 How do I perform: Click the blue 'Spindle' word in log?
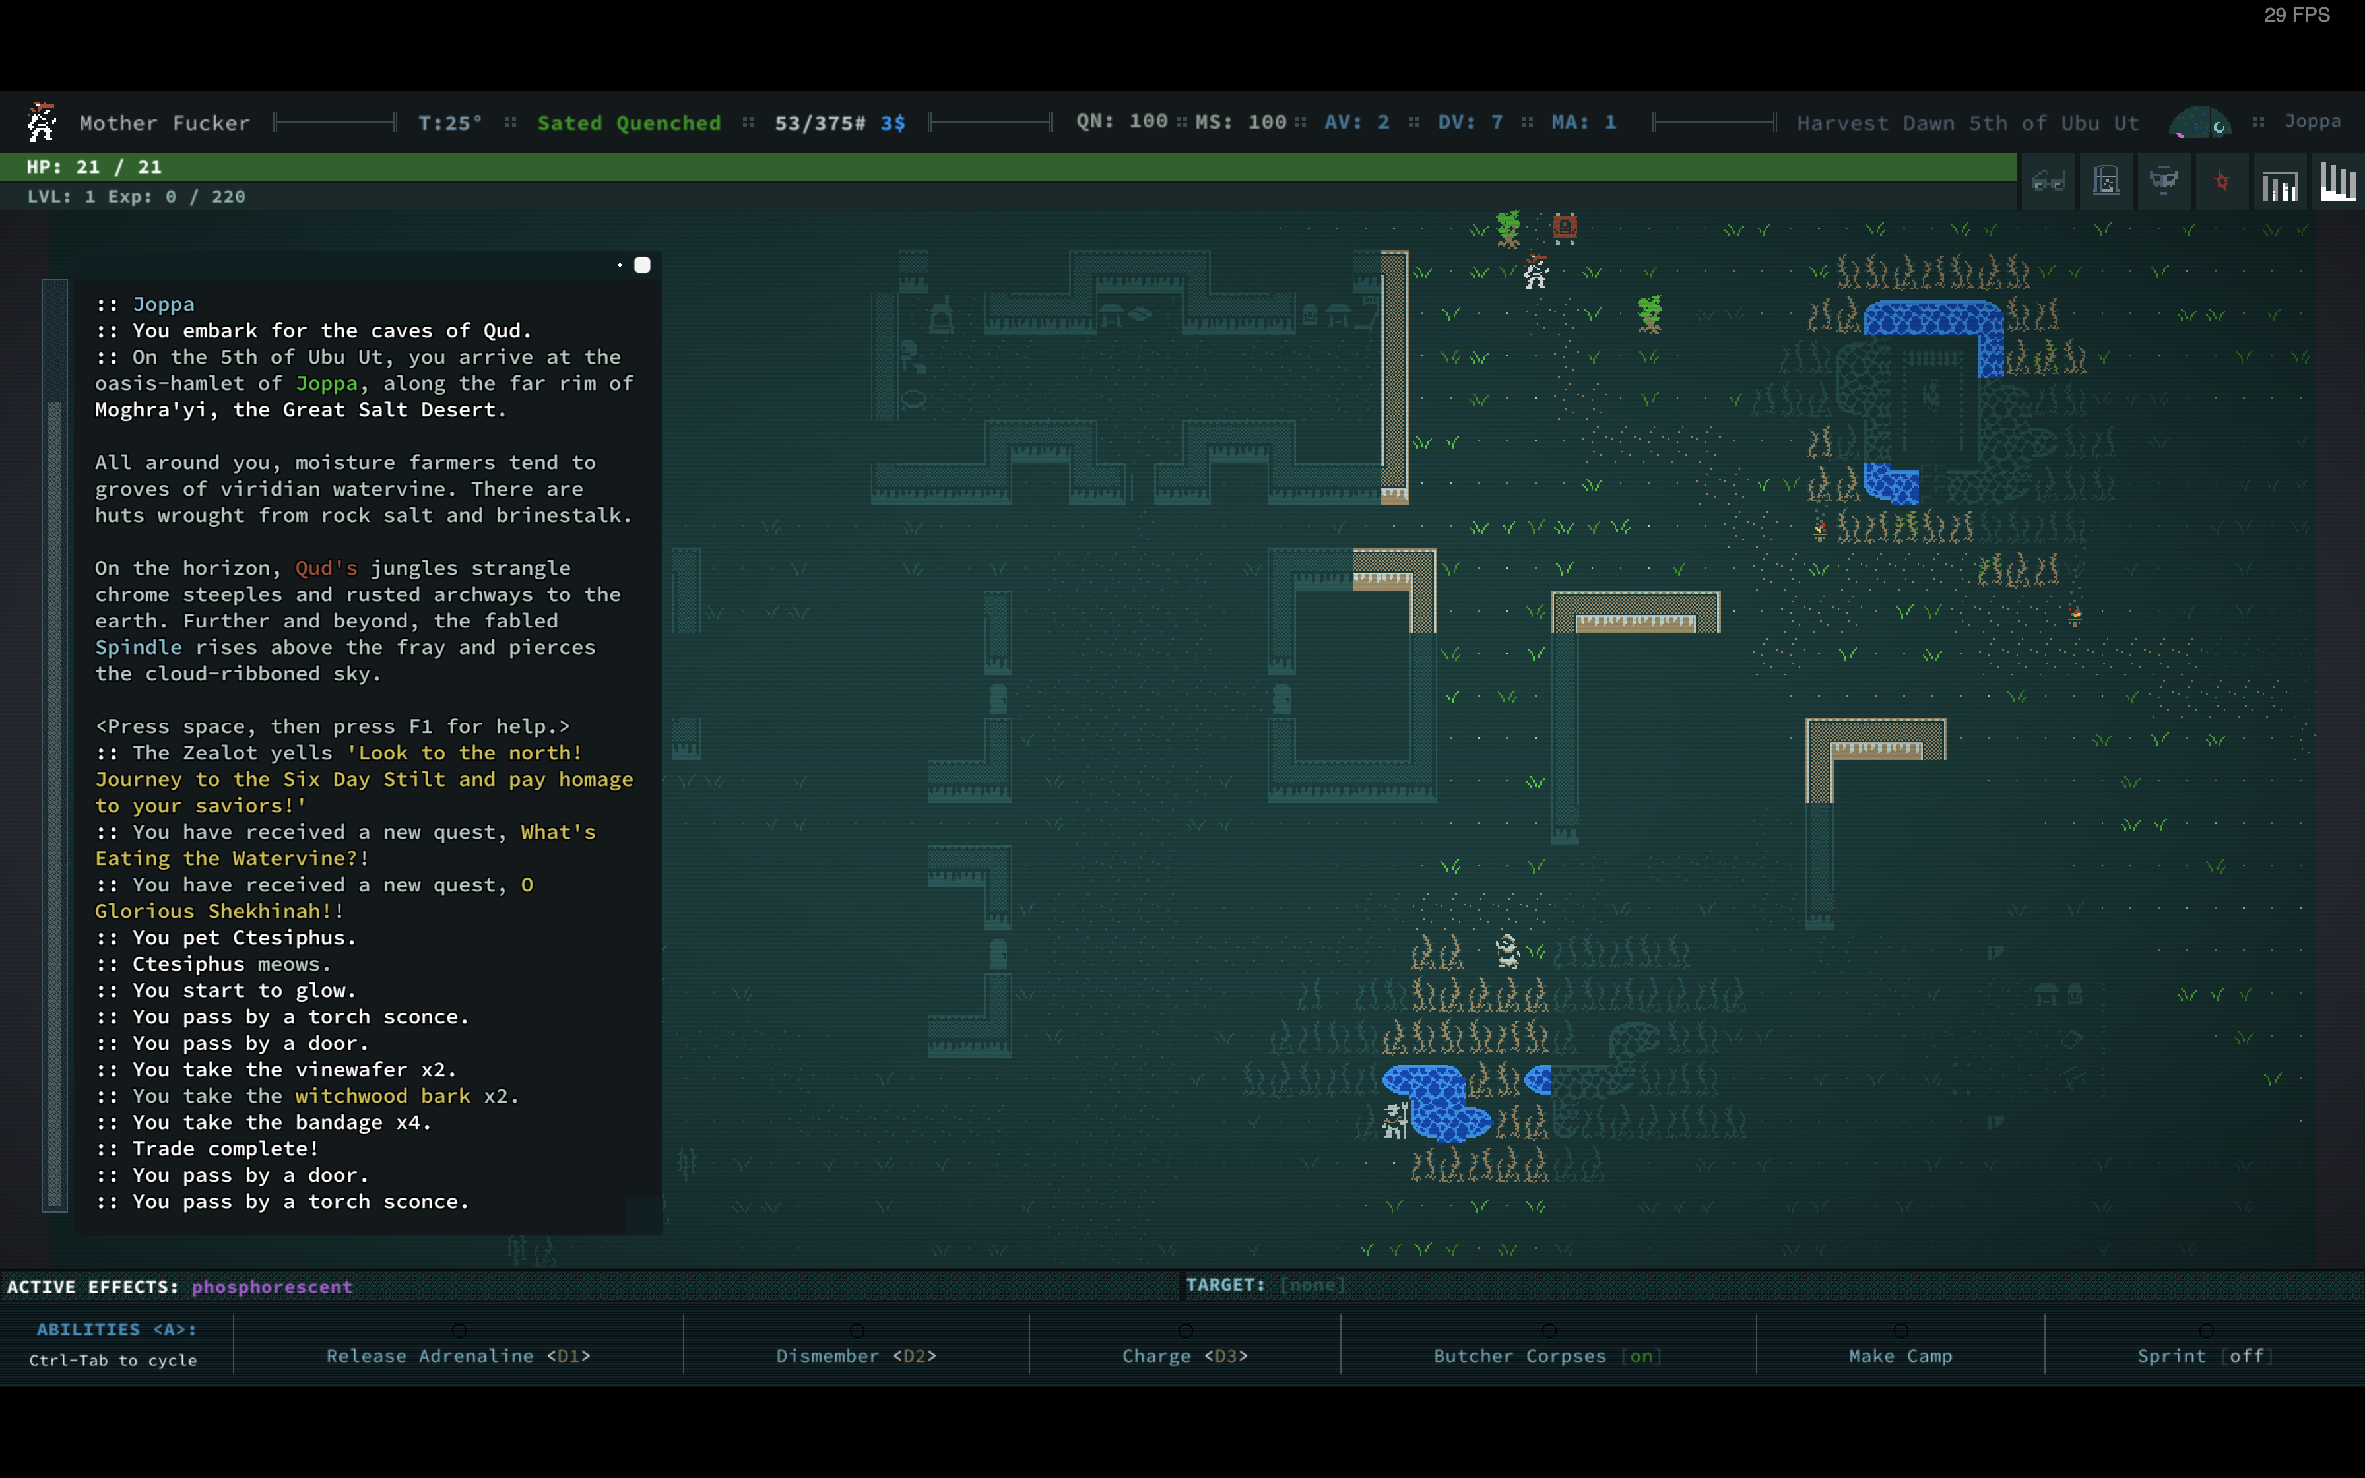138,647
